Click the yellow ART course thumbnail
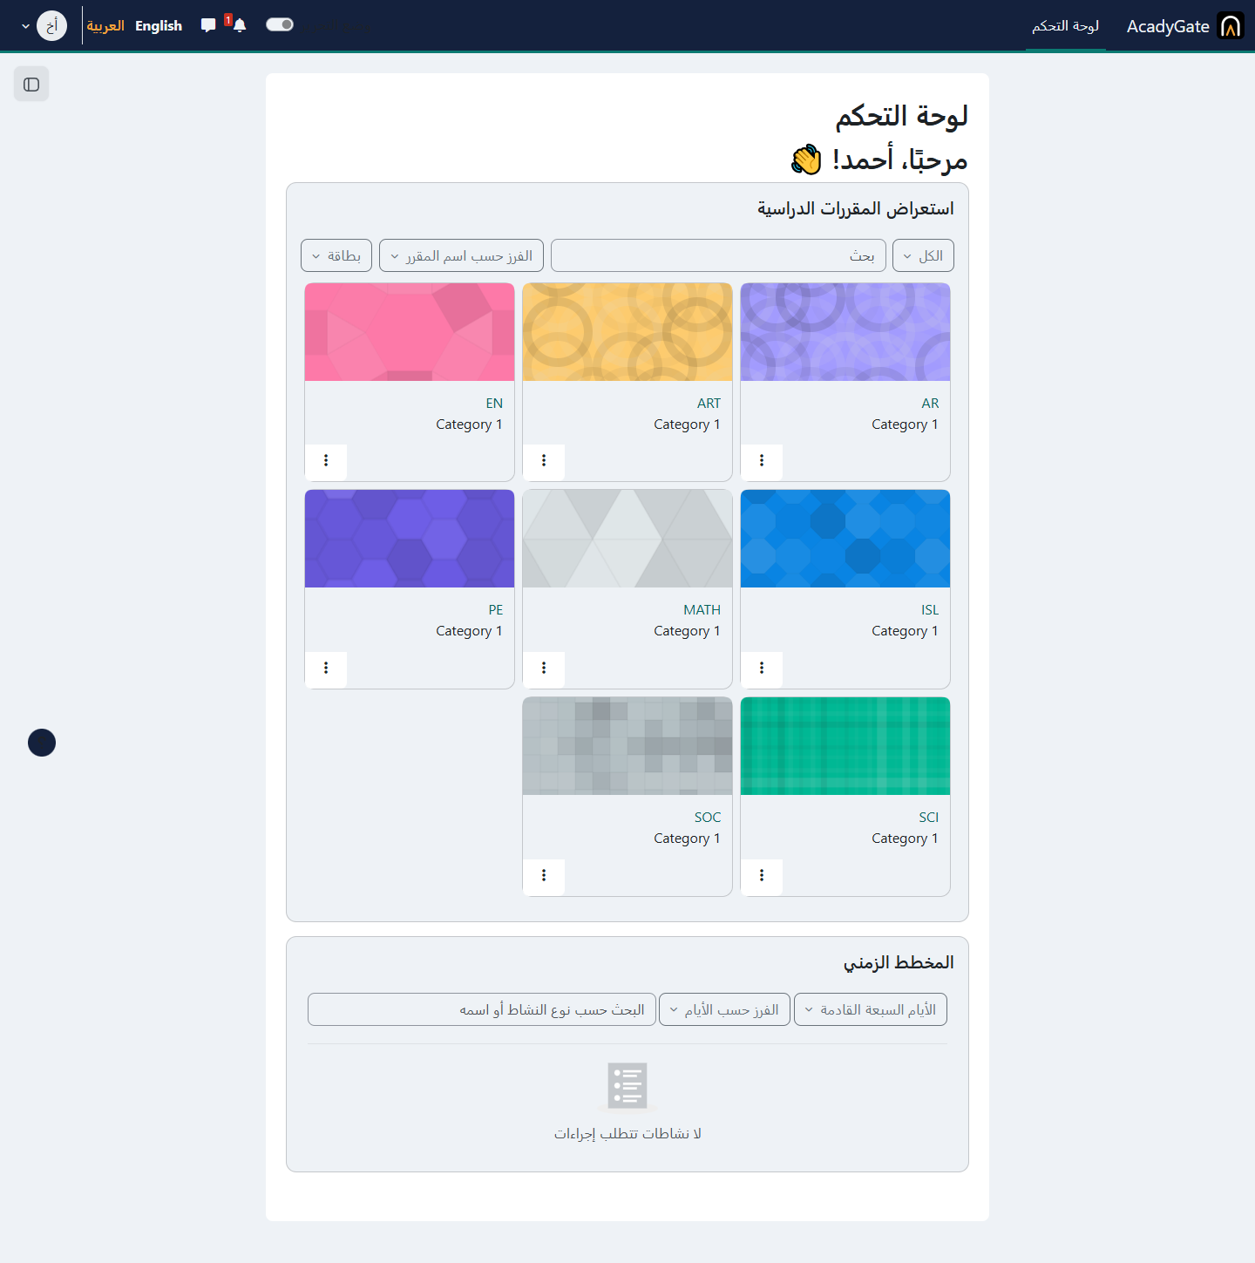The image size is (1255, 1263). pyautogui.click(x=627, y=332)
